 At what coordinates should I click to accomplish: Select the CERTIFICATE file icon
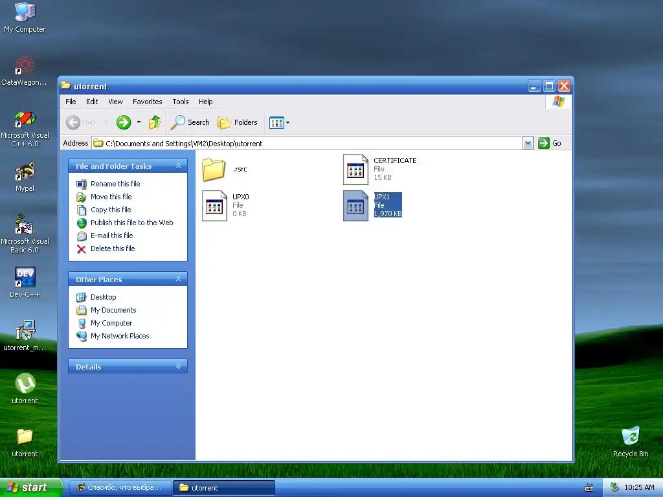(355, 170)
